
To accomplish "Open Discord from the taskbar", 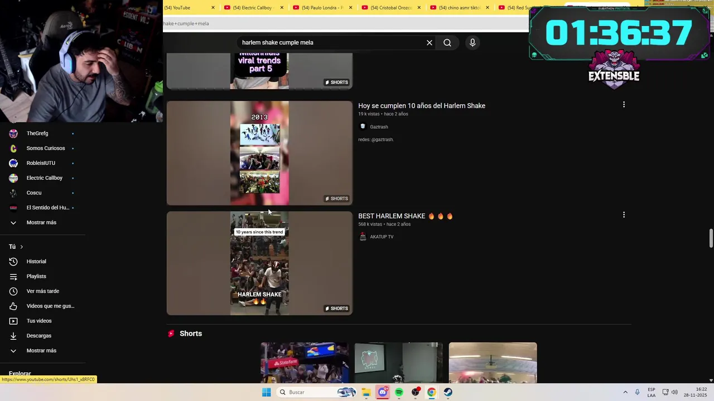I will (x=383, y=392).
